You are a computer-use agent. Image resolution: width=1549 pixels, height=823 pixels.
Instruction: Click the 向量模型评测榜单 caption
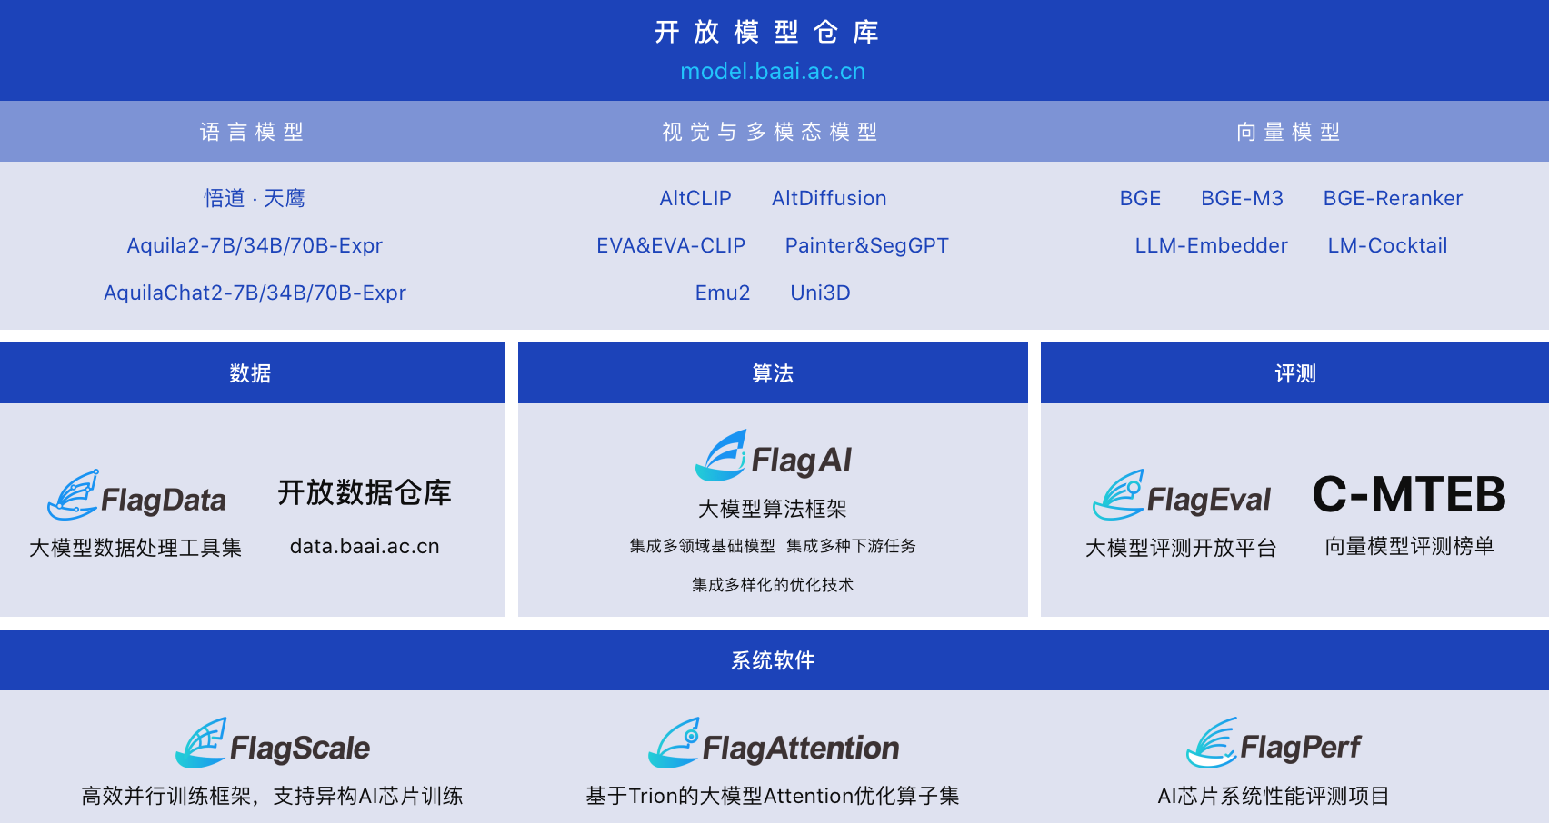point(1409,546)
